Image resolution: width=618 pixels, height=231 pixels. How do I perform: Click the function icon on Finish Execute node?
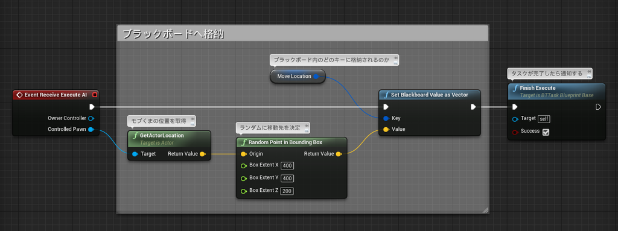coord(515,88)
